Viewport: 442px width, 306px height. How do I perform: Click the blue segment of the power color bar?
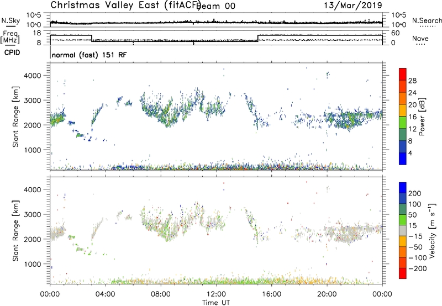click(x=403, y=159)
